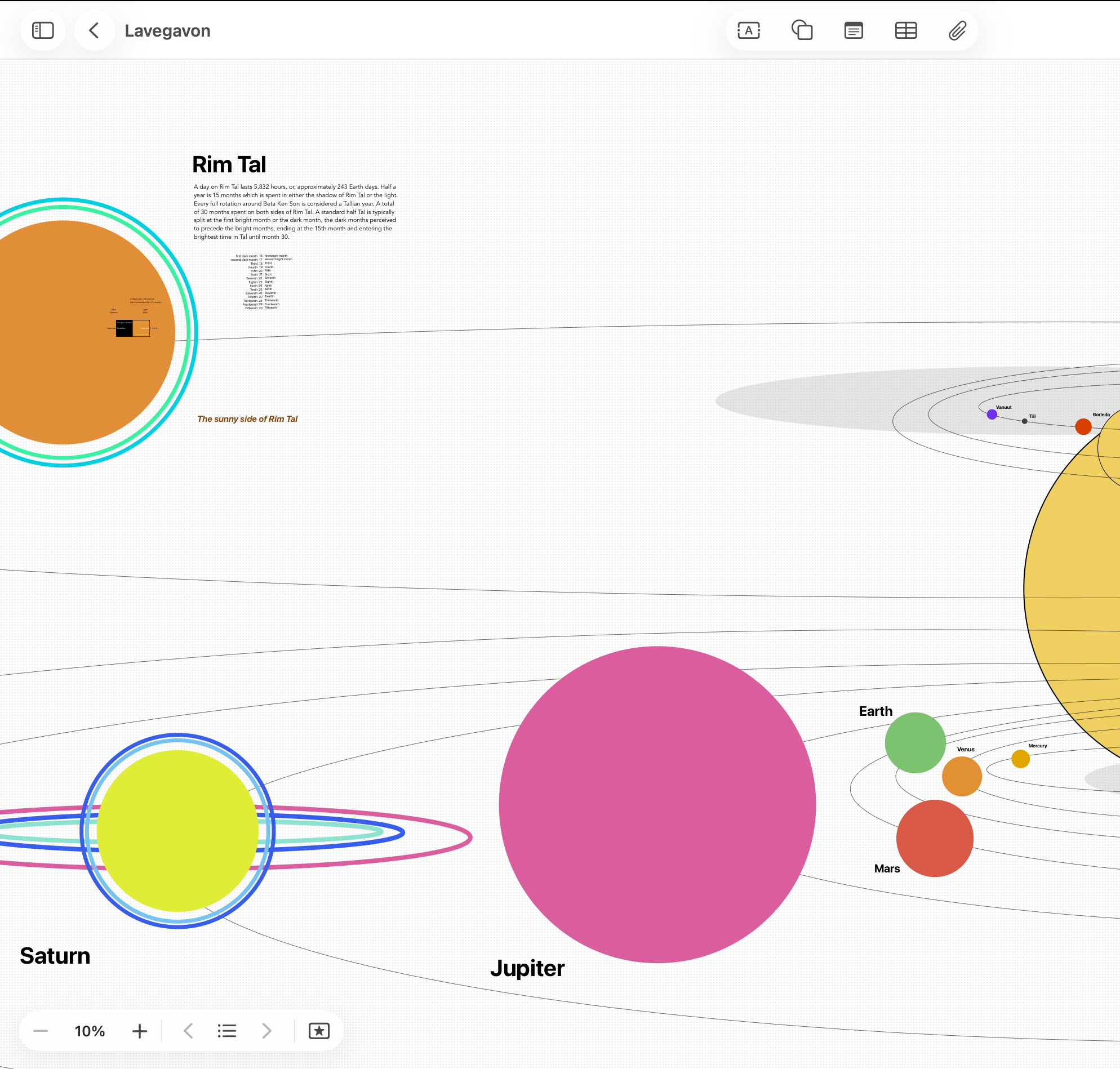
Task: Go back to boards list
Action: tap(95, 31)
